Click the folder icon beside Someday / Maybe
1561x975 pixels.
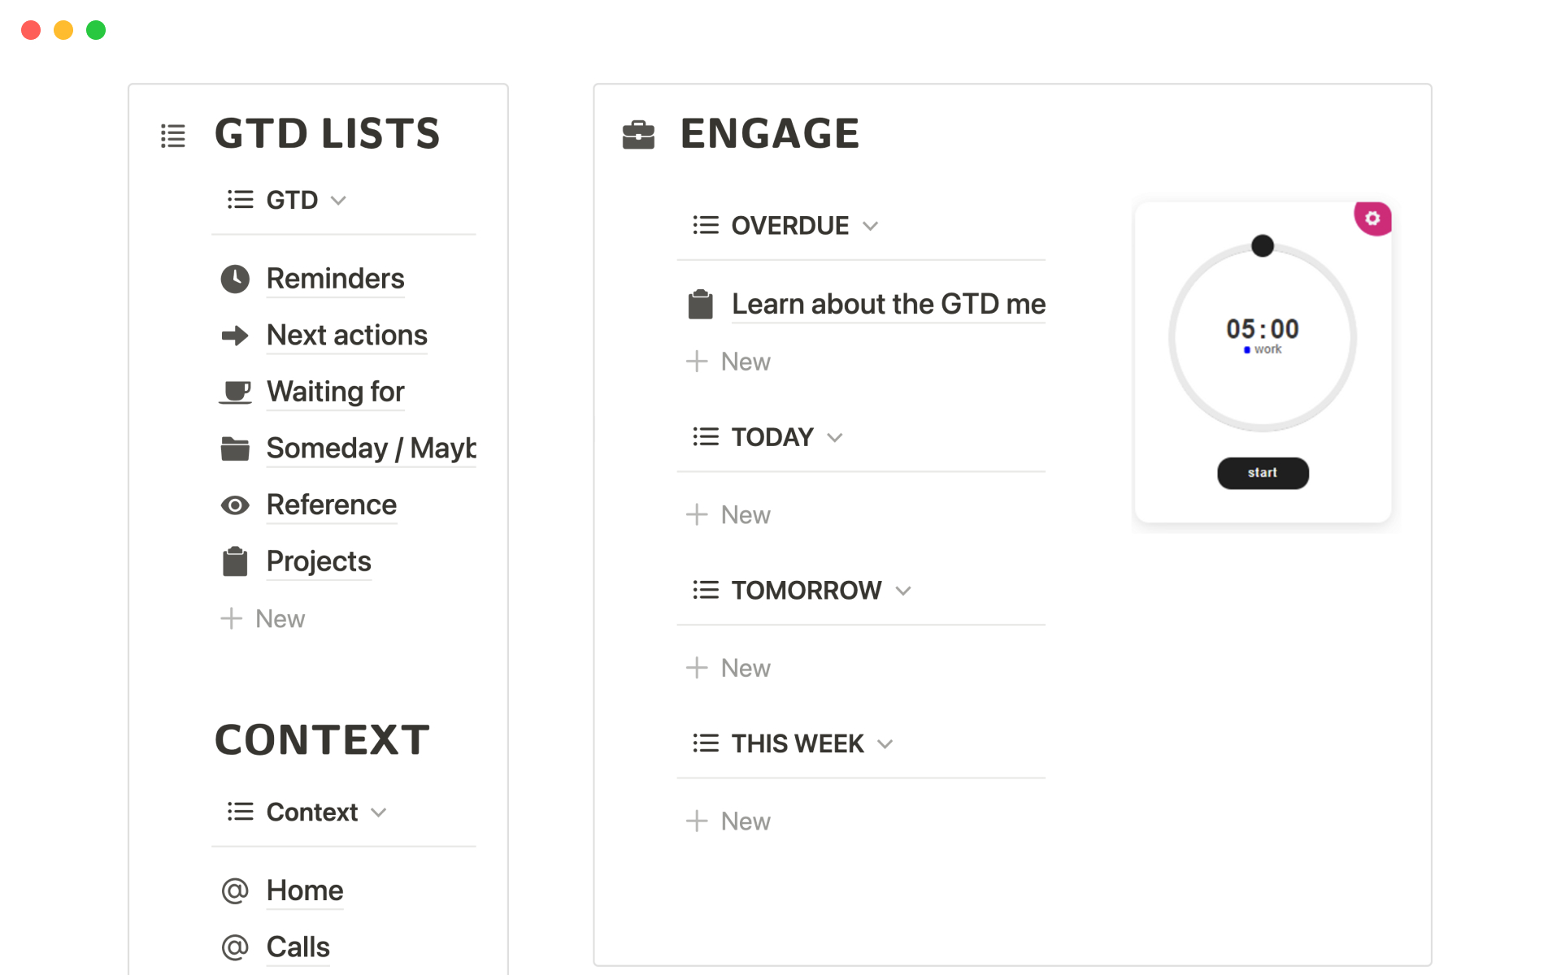pos(235,448)
